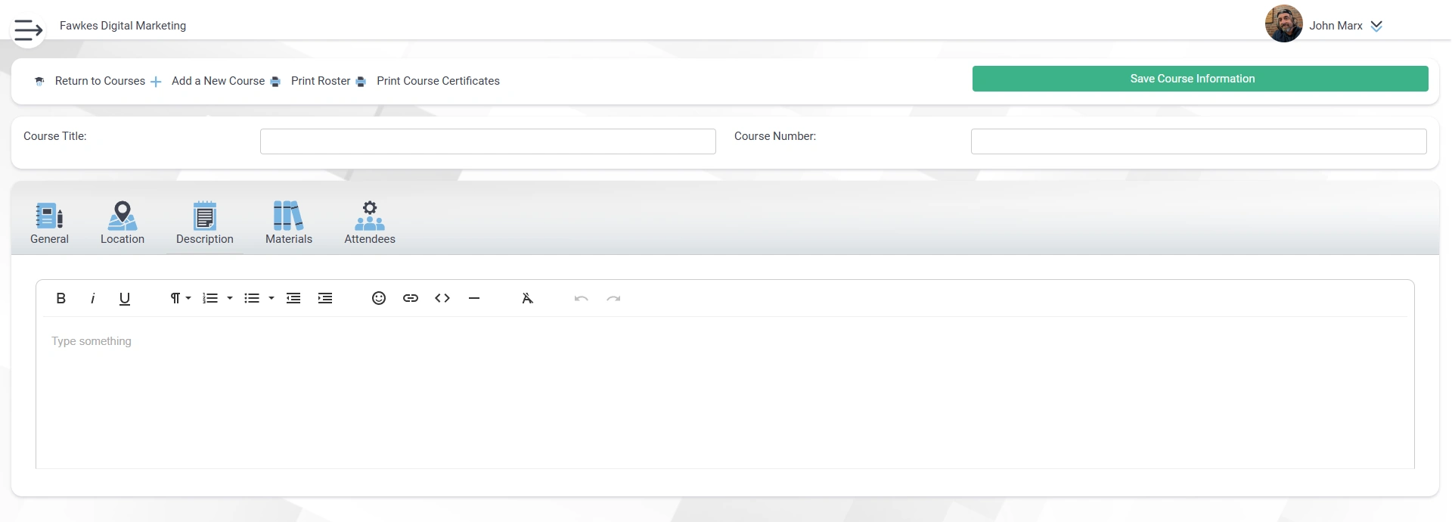Click the John Marx profile avatar
The image size is (1452, 522).
click(1283, 23)
